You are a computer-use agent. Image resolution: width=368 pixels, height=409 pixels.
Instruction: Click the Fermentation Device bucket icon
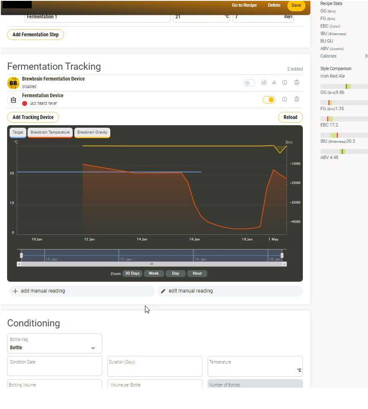tap(13, 100)
